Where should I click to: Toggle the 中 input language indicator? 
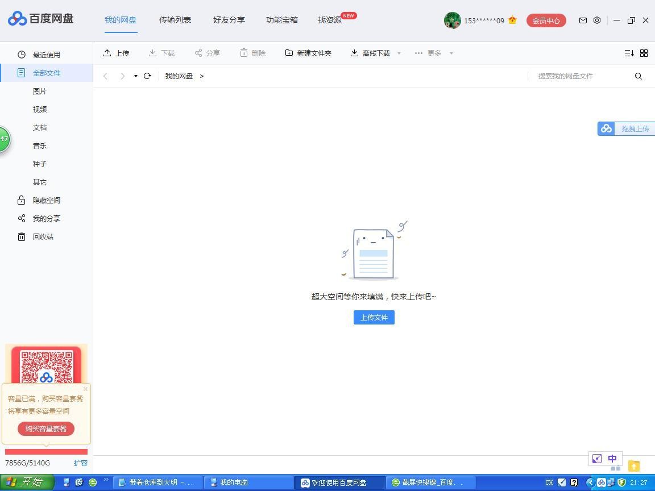click(x=612, y=459)
